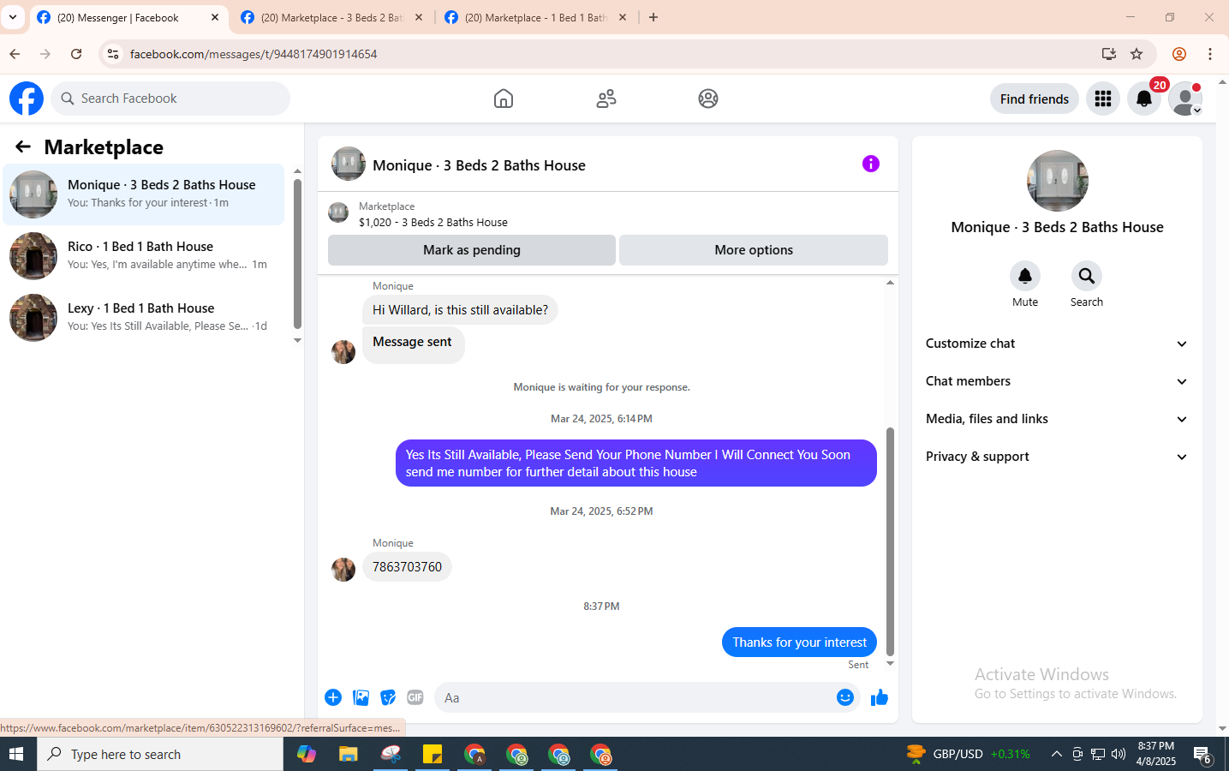The image size is (1229, 771).
Task: Click the Mark as pending button
Action: pos(472,250)
